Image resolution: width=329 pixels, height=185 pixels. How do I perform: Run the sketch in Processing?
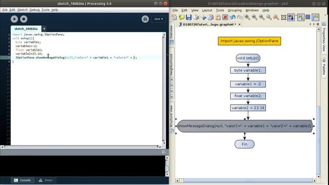point(14,19)
